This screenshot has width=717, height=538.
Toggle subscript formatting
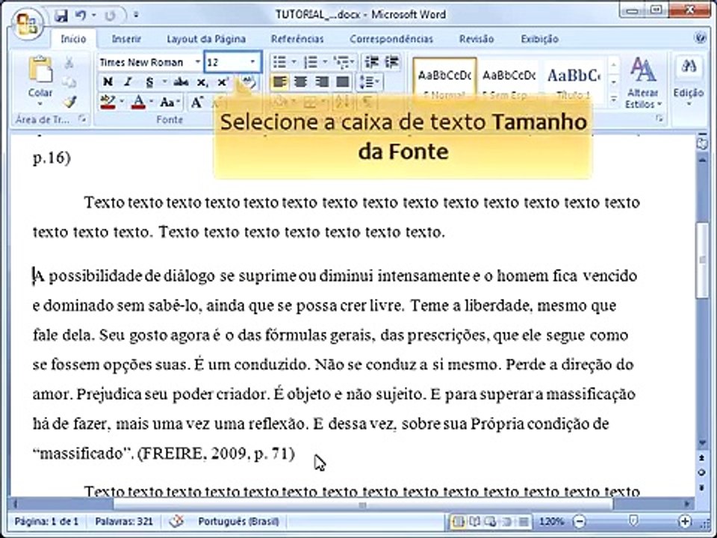[202, 82]
